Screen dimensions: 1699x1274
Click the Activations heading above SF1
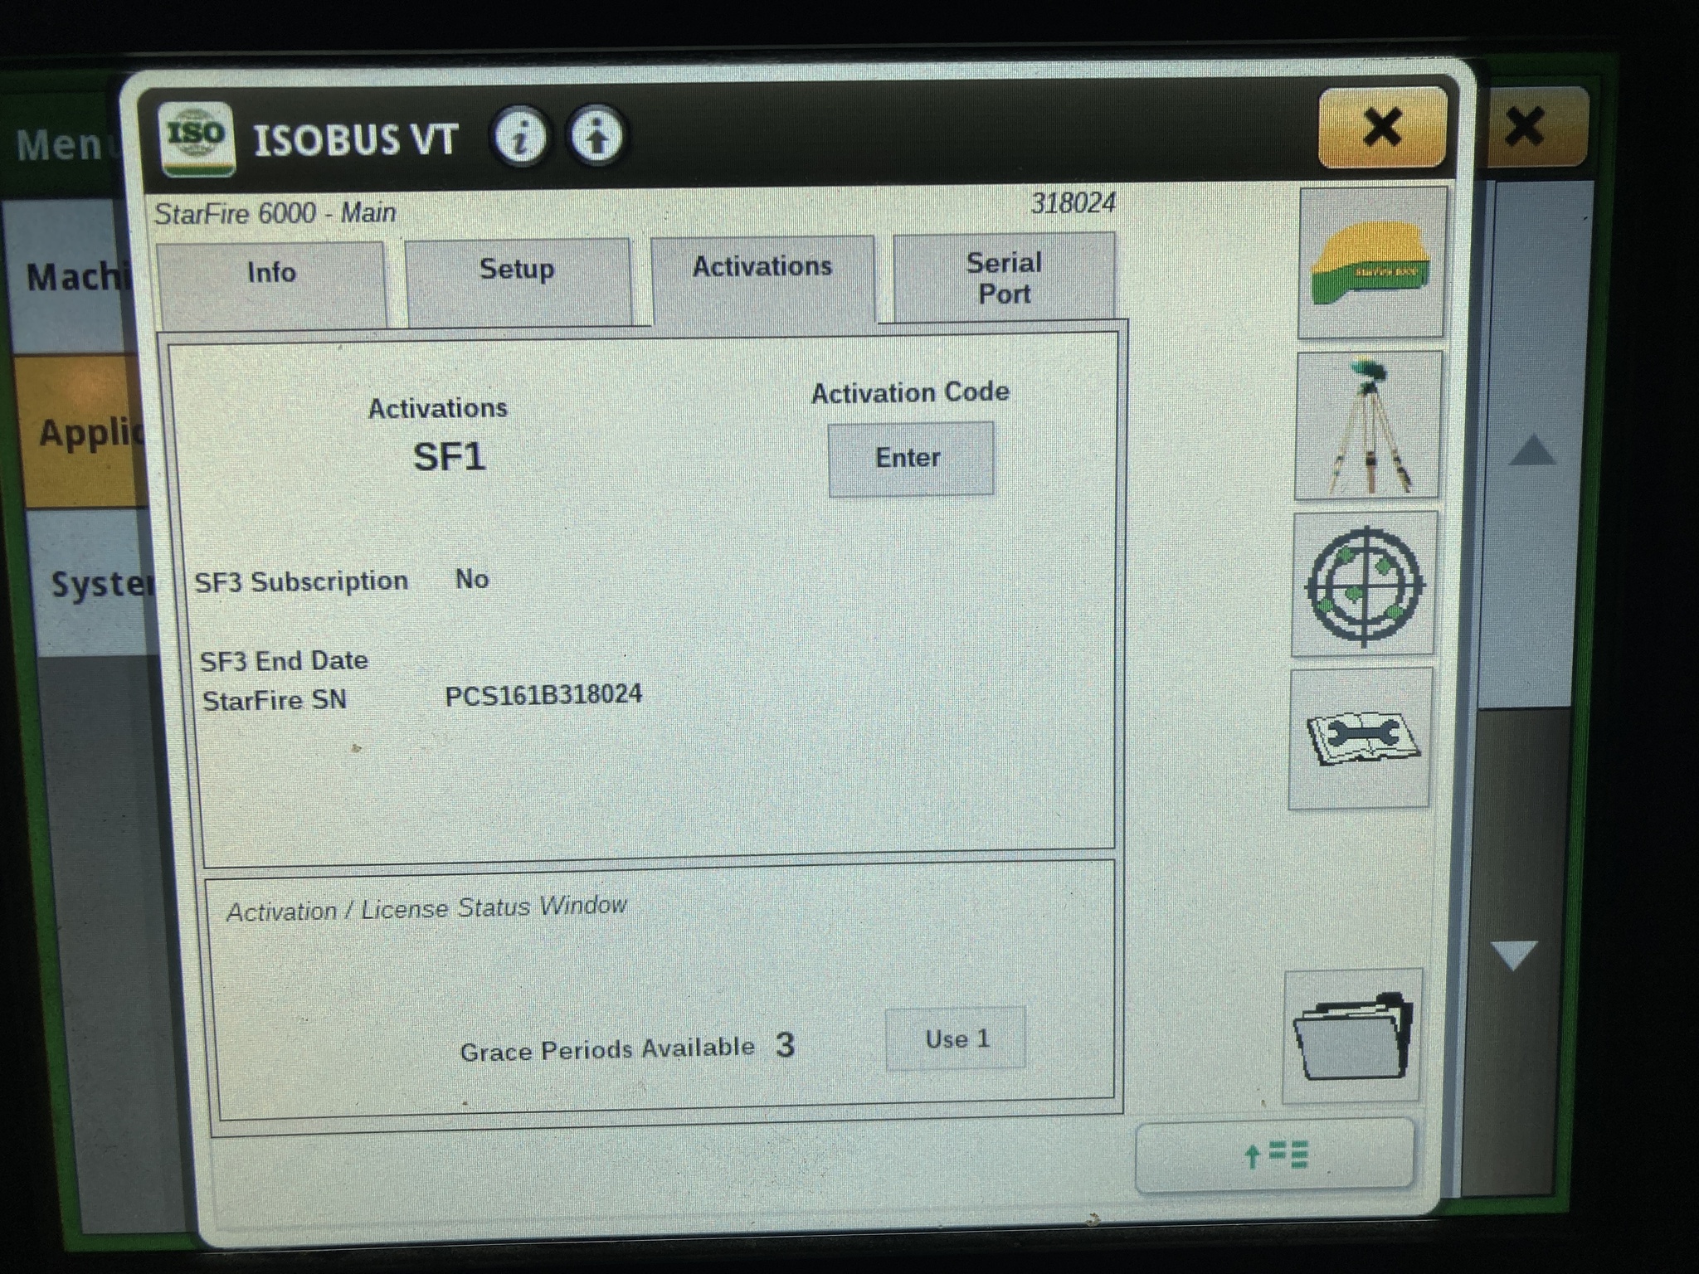point(438,408)
